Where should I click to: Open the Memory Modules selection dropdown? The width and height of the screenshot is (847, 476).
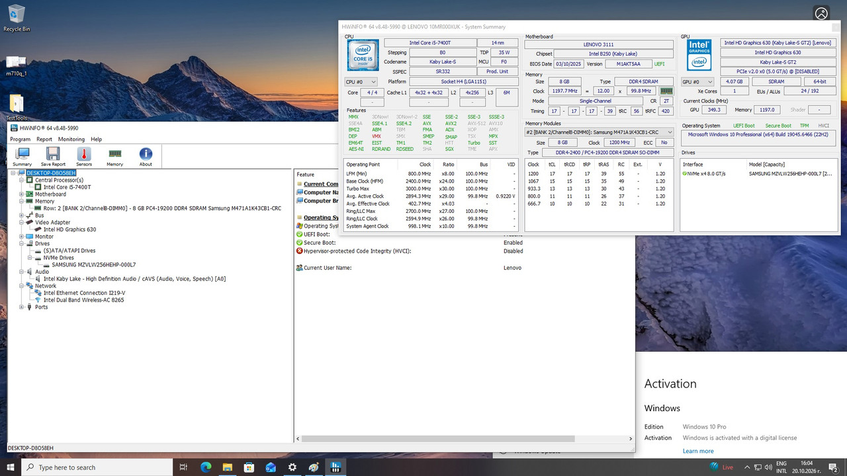coord(600,132)
